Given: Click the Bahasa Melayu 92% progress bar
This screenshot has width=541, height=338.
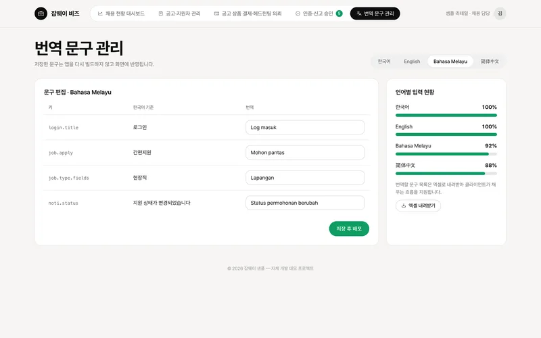Looking at the screenshot, I should tap(446, 154).
